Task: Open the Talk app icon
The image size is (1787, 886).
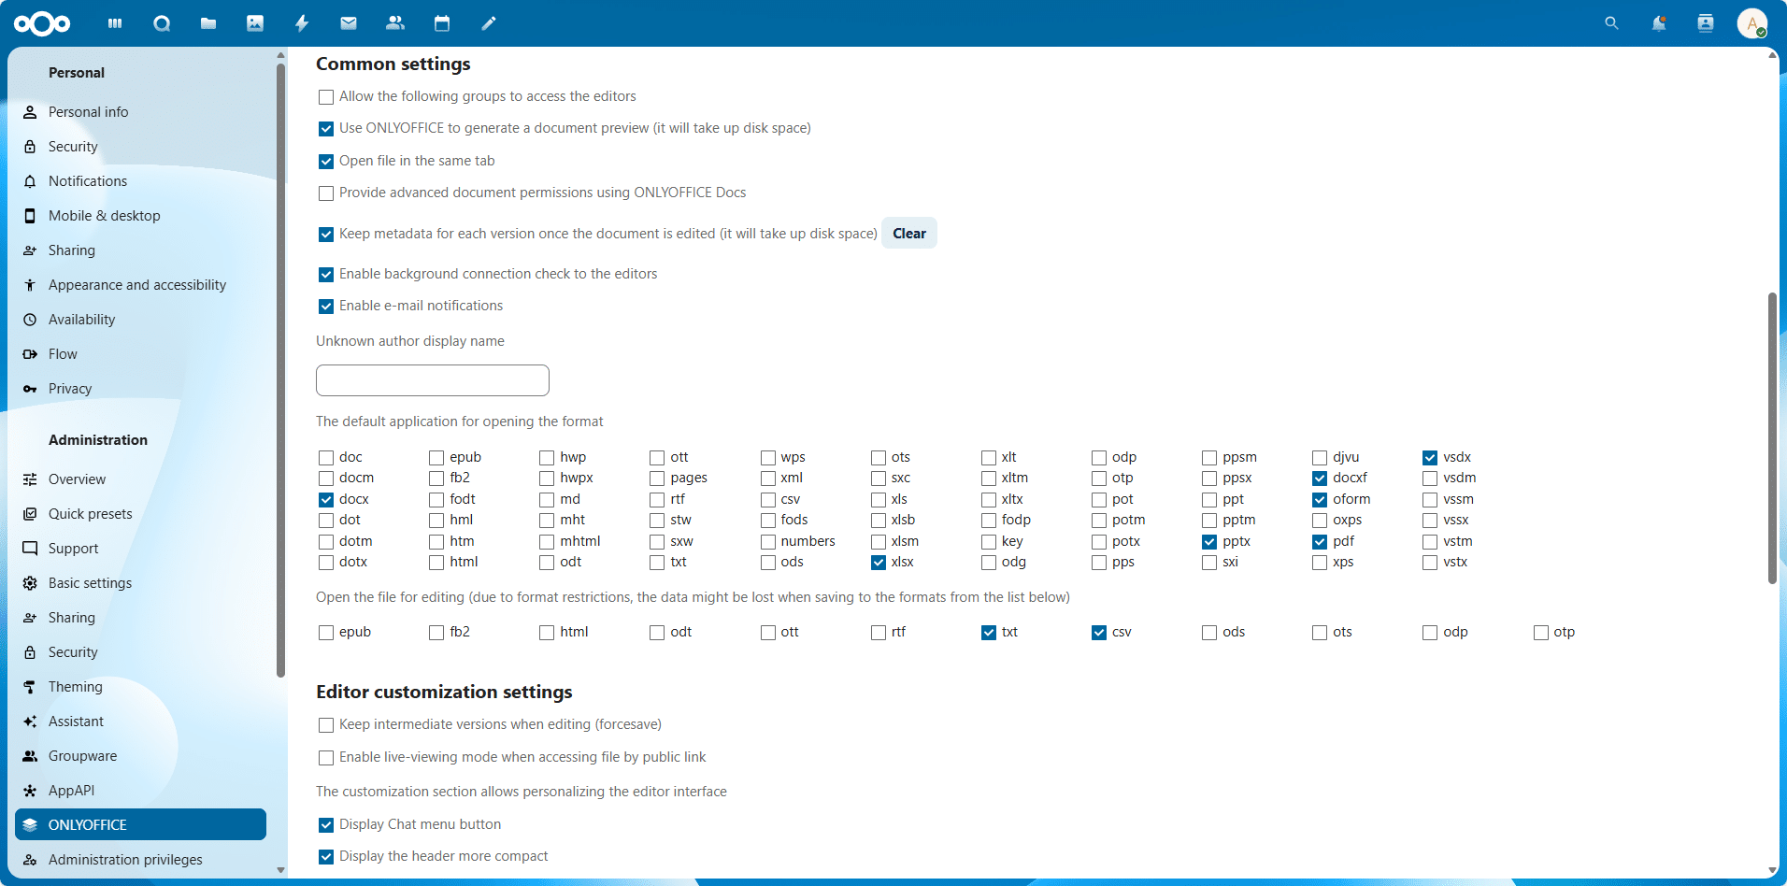Action: [x=162, y=23]
